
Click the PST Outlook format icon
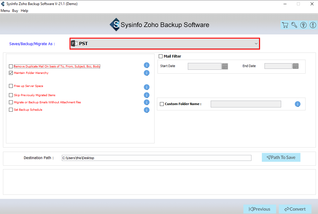(74, 43)
